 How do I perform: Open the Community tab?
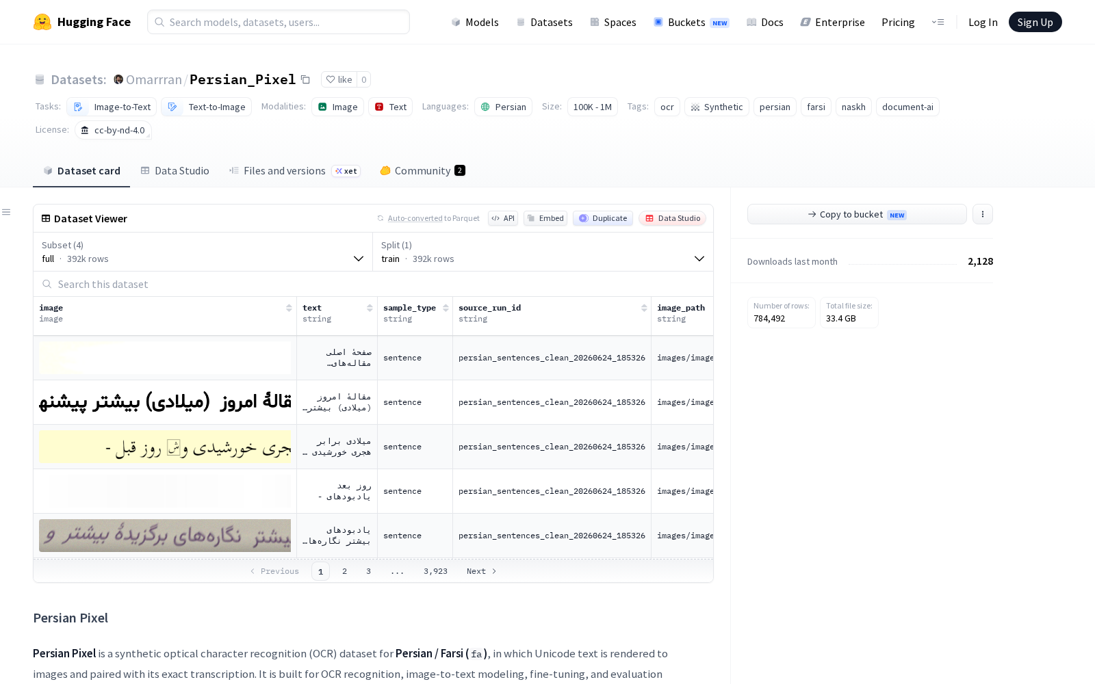(x=423, y=171)
